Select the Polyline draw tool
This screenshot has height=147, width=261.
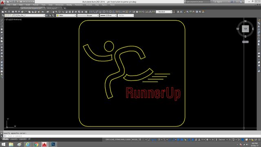pyautogui.click(x=2, y=26)
